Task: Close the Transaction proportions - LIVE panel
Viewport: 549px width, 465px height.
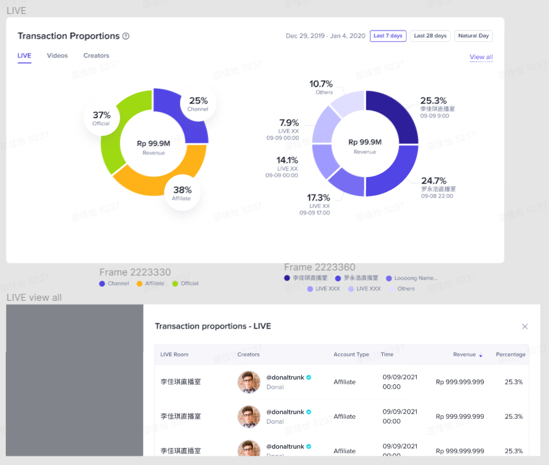Action: [524, 327]
